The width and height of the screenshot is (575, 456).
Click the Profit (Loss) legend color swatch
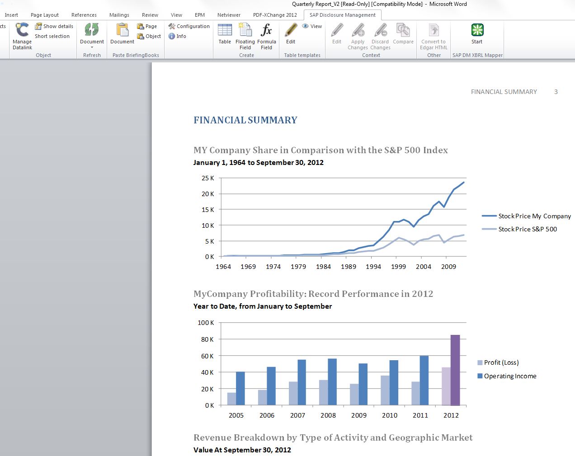coord(480,362)
